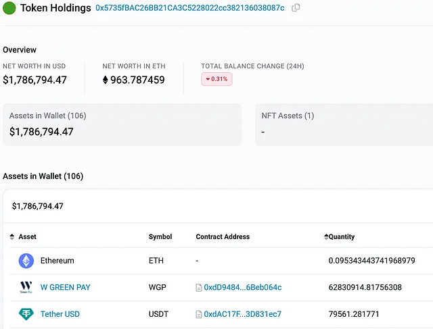Open the wallet address link in the header
This screenshot has width=433, height=329.
pyautogui.click(x=189, y=8)
